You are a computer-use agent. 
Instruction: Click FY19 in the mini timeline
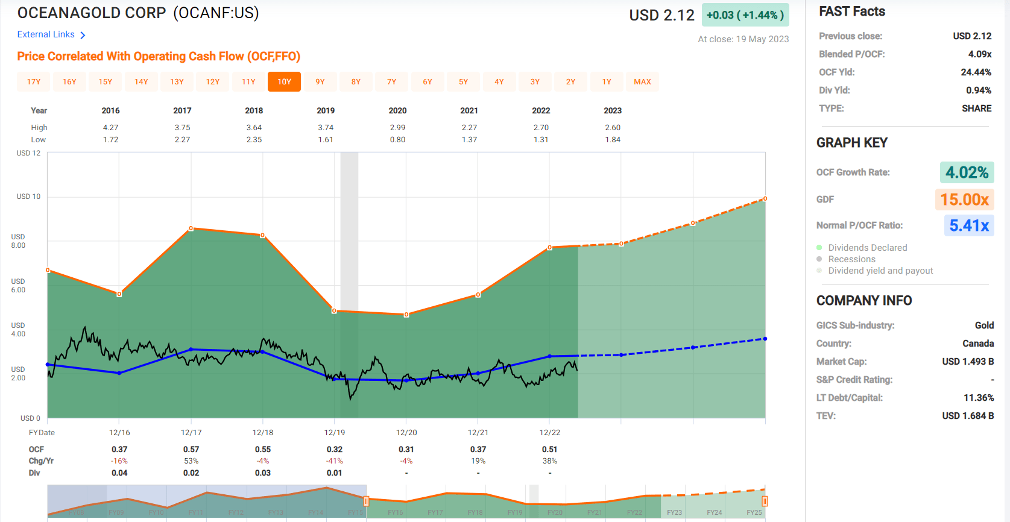coord(514,512)
